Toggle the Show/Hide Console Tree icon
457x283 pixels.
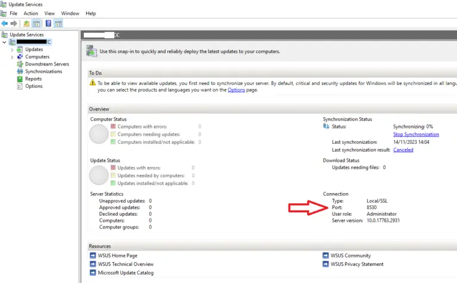36,23
